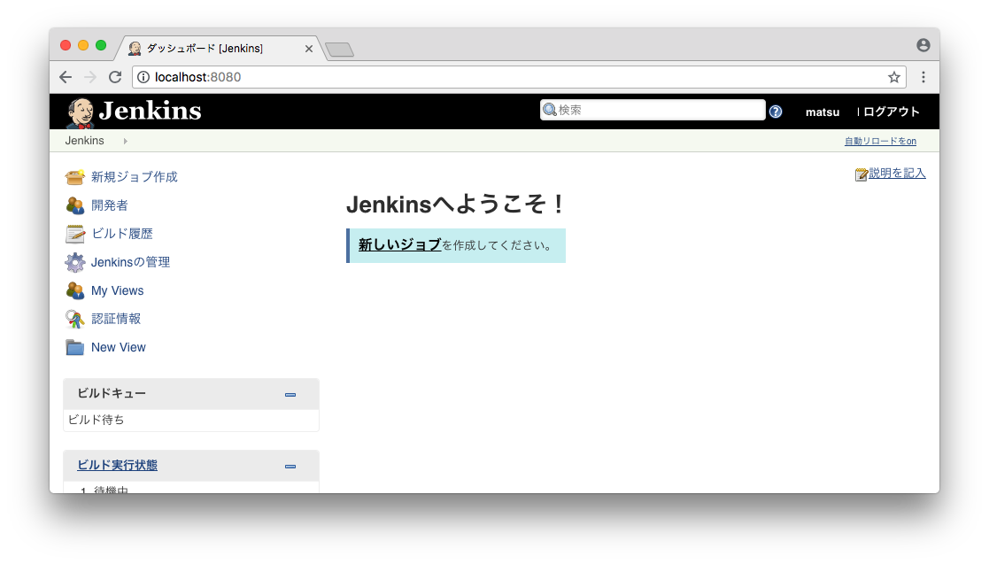Open ビルド履歴 notepad icon
This screenshot has width=989, height=564.
(x=74, y=234)
